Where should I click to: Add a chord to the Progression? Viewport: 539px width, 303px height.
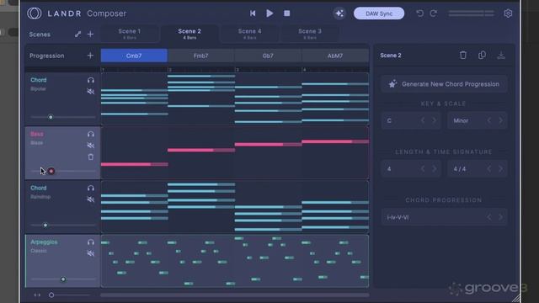pos(90,56)
